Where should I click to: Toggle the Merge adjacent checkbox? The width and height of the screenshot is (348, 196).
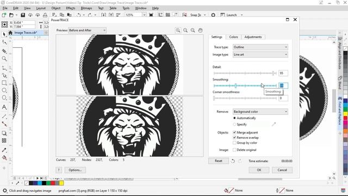234,132
